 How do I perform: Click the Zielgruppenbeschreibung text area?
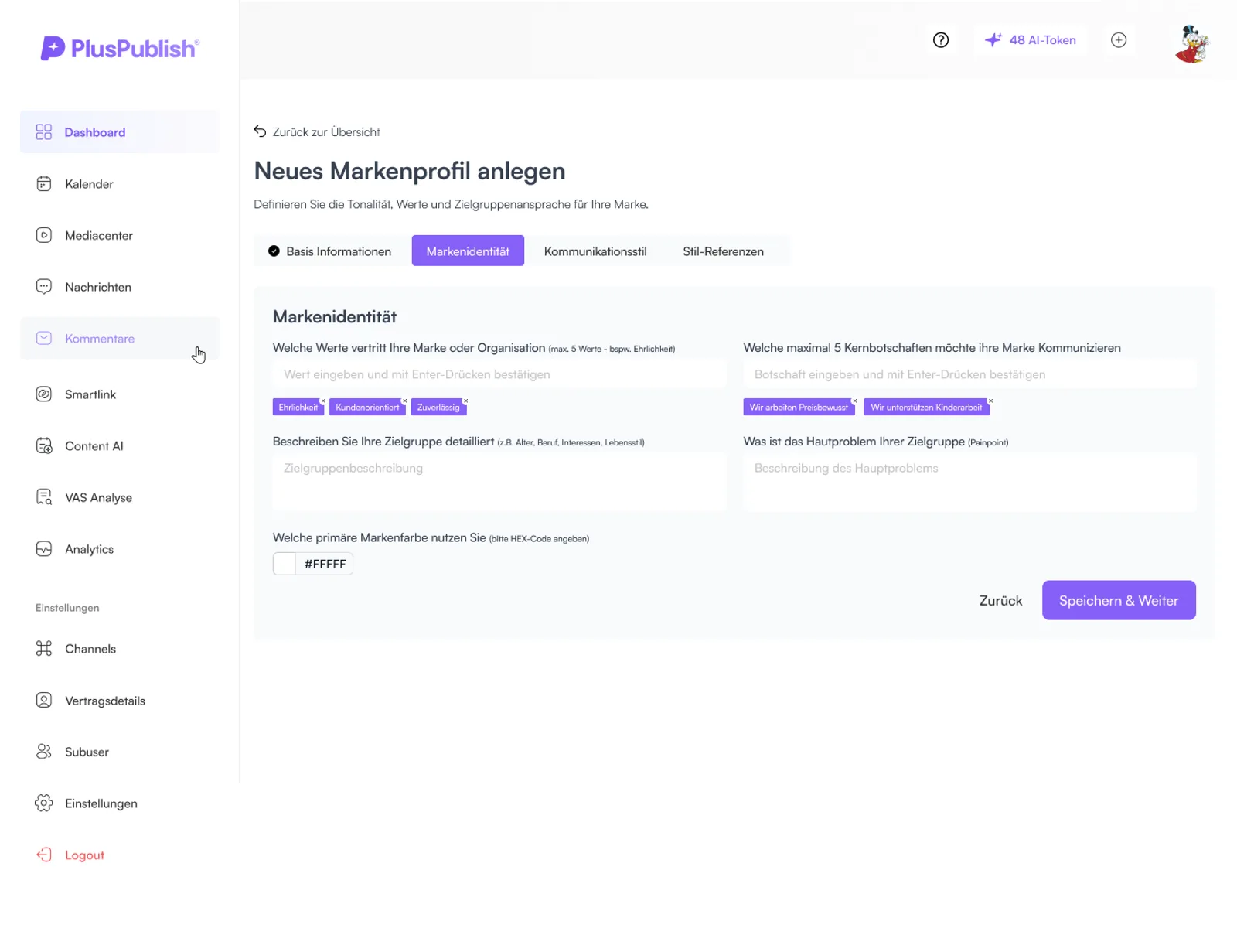[x=499, y=482]
